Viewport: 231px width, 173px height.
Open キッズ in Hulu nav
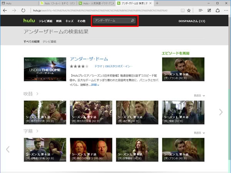pos(69,21)
